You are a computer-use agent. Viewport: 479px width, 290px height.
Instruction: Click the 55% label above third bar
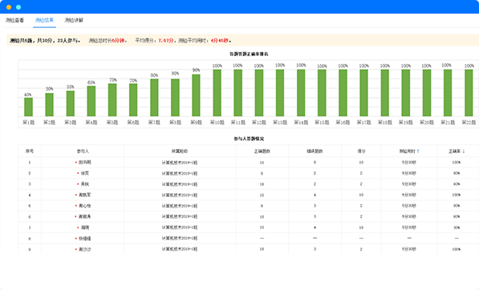point(71,87)
